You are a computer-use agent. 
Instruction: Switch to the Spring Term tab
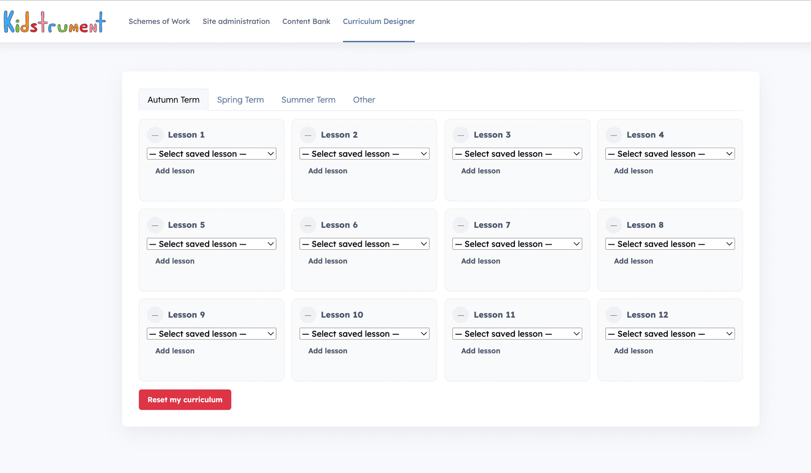pos(240,100)
